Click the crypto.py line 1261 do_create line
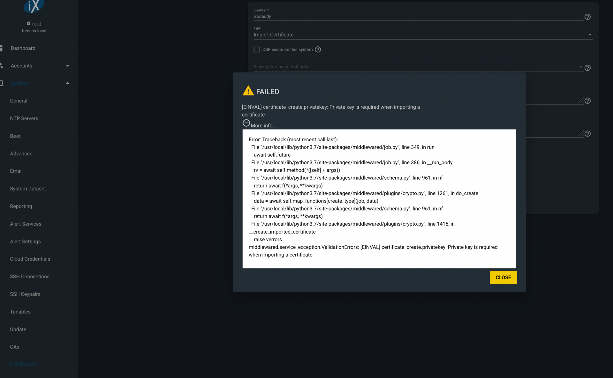613x378 pixels. (x=365, y=193)
